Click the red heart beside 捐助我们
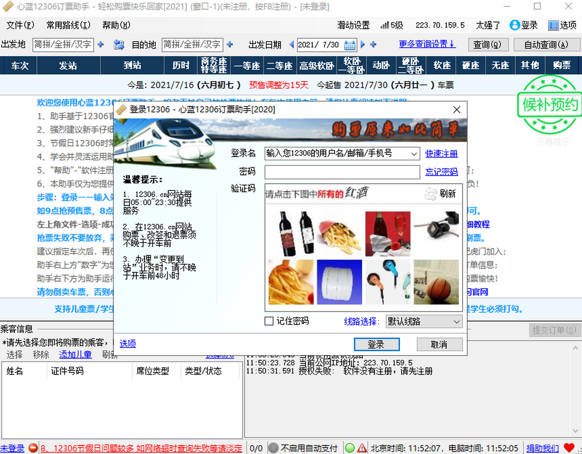Image resolution: width=582 pixels, height=454 pixels. pyautogui.click(x=568, y=447)
